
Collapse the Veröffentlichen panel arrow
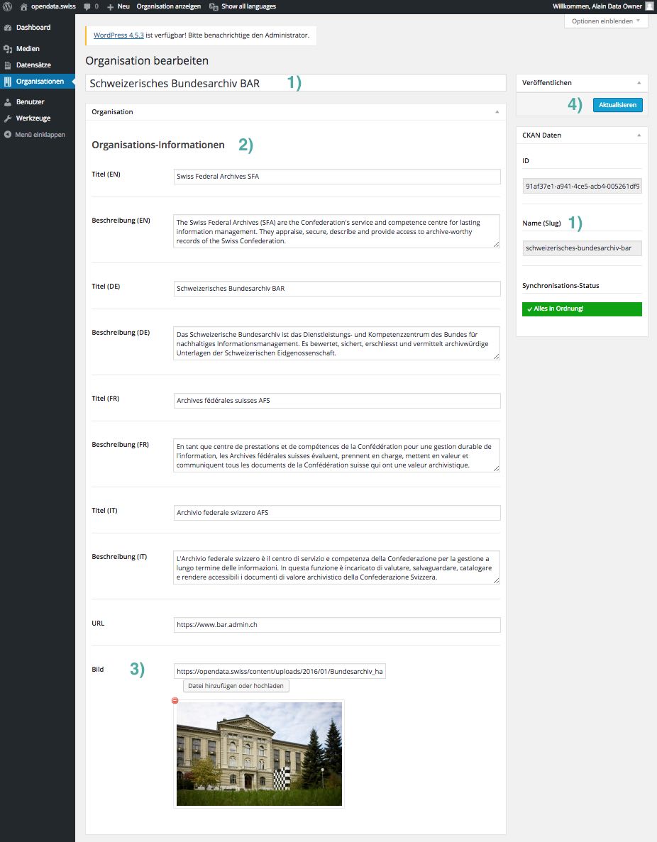[x=639, y=83]
